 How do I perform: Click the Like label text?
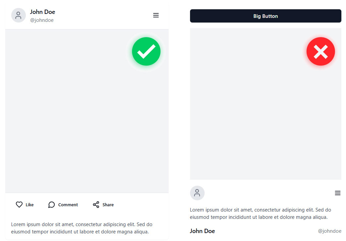click(29, 205)
